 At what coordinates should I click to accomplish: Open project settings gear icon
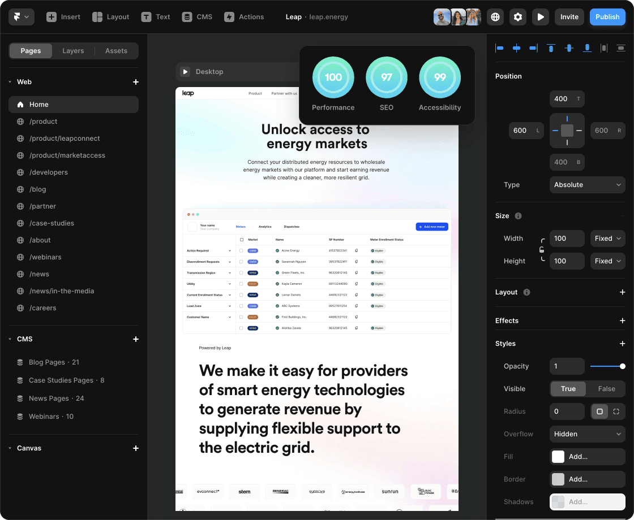tap(518, 17)
